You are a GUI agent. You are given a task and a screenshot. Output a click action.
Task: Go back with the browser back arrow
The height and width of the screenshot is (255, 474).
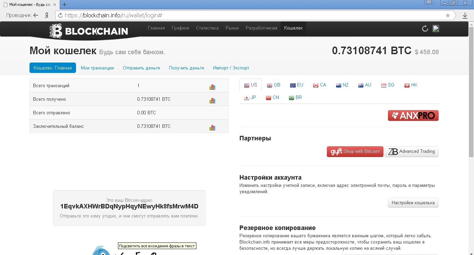pyautogui.click(x=36, y=15)
